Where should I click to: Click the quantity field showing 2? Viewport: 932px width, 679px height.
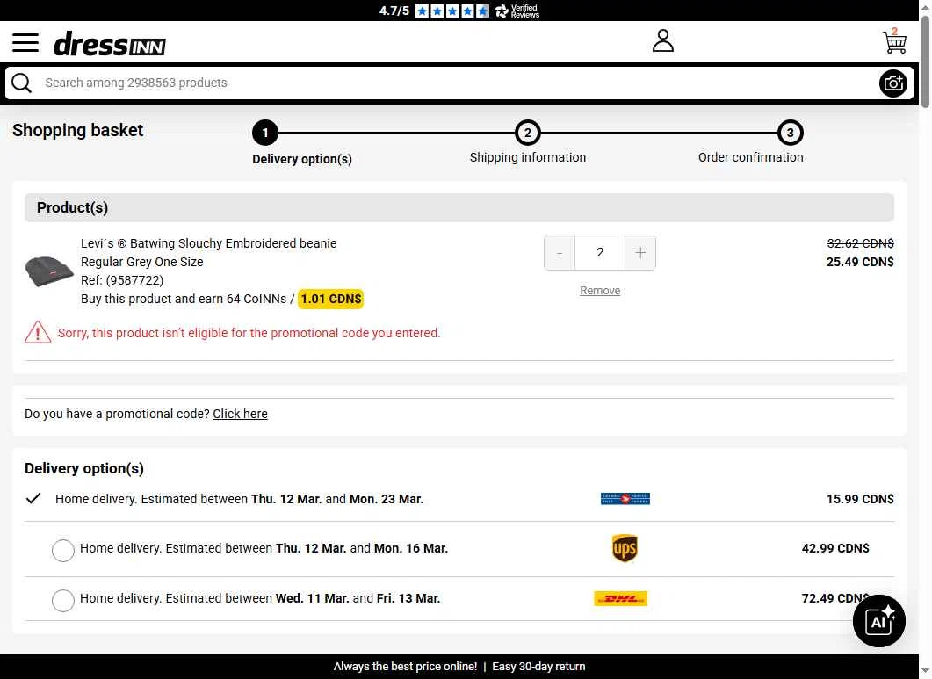(x=600, y=253)
